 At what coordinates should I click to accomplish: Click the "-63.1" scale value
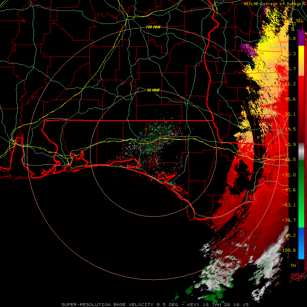(289, 205)
